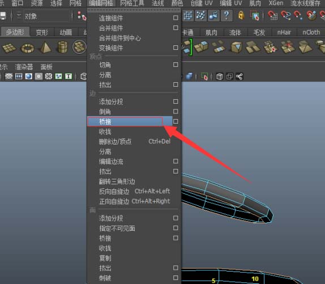The height and width of the screenshot is (284, 325).
Task: Open option box for 倒角
Action: coord(176,112)
